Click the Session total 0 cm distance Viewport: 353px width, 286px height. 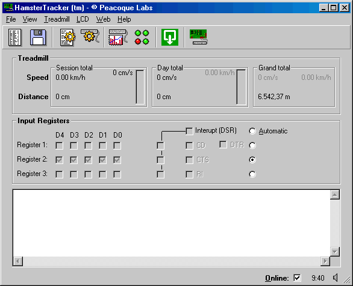tap(63, 97)
